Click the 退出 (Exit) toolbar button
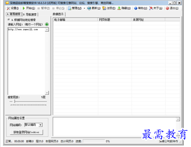 (172, 8)
